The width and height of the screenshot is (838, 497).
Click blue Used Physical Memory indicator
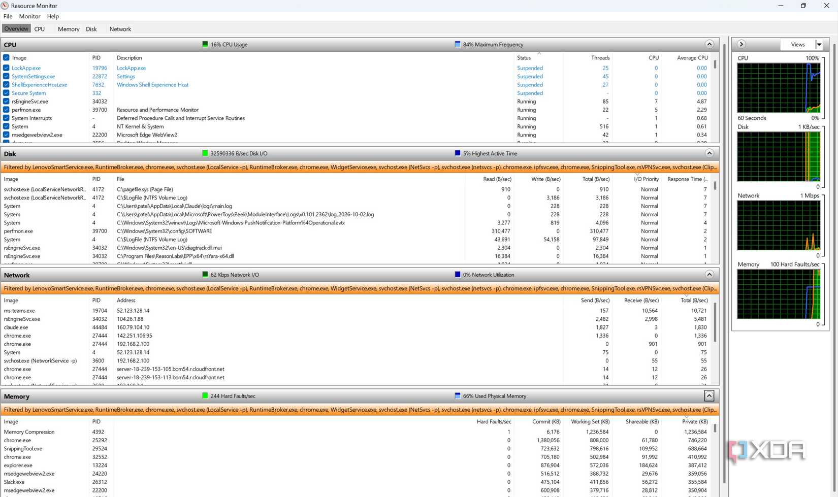pyautogui.click(x=458, y=396)
